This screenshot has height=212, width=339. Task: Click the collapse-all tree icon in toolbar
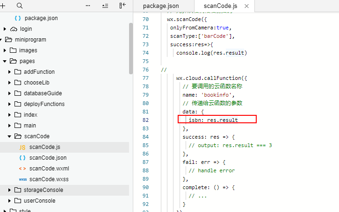click(105, 6)
